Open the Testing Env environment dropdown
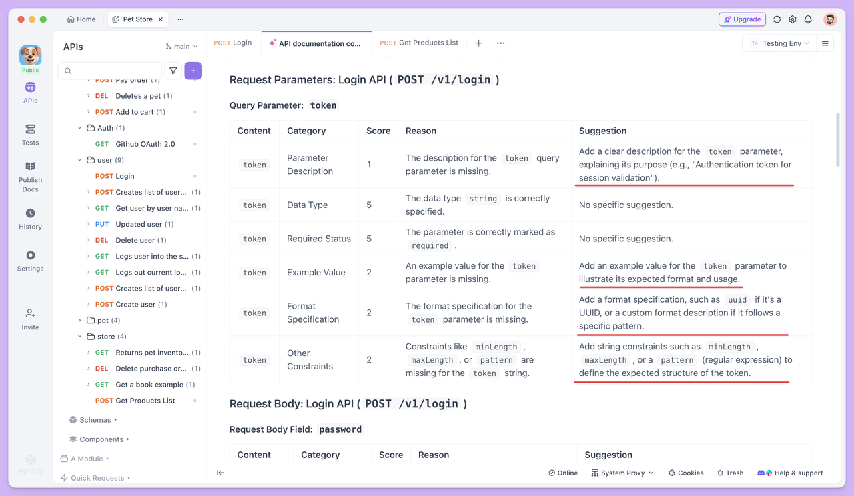854x496 pixels. pos(779,43)
